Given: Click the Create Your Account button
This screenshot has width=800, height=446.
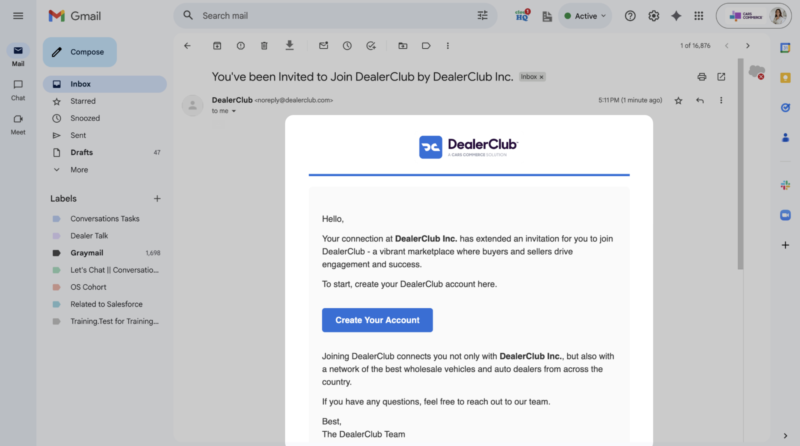Looking at the screenshot, I should (377, 320).
